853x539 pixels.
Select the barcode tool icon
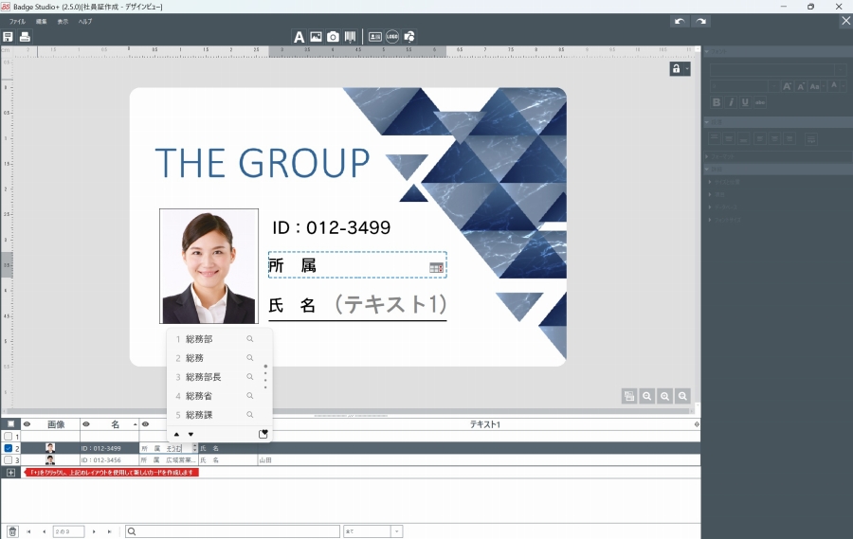pyautogui.click(x=350, y=37)
